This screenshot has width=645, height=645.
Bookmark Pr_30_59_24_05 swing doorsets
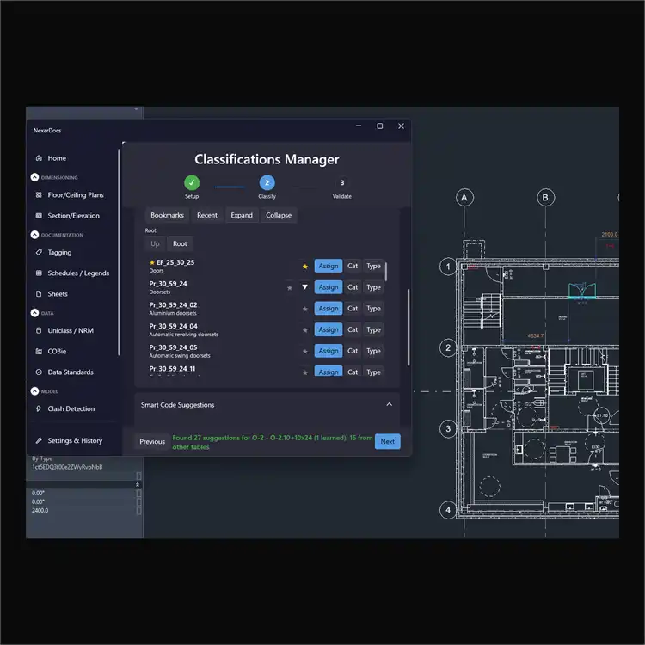pos(304,352)
